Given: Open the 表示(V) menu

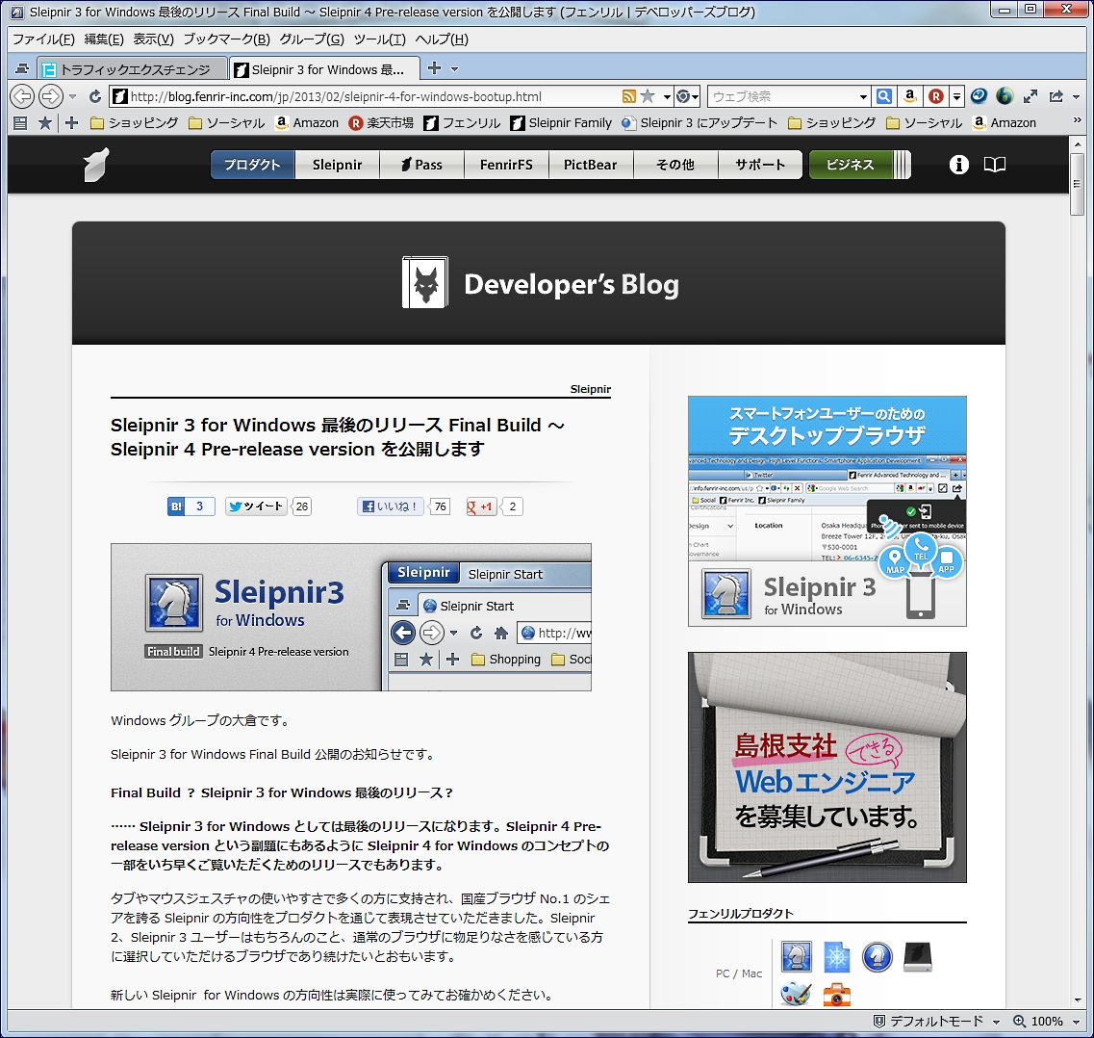Looking at the screenshot, I should pyautogui.click(x=154, y=39).
